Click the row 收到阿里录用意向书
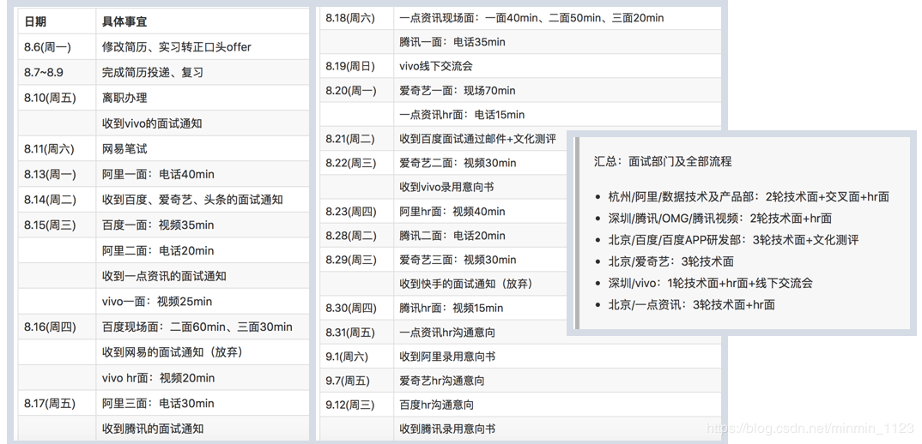Viewport: 922px width, 444px height. [x=520, y=356]
